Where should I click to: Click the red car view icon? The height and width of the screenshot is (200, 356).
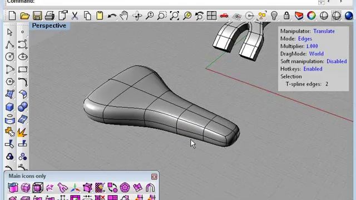224,16
